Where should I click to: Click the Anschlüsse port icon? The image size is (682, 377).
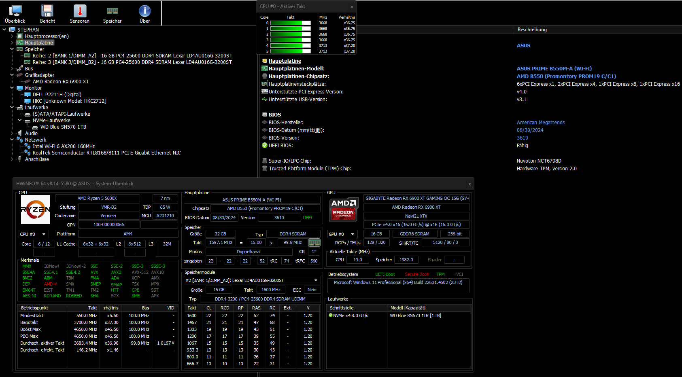[x=19, y=159]
